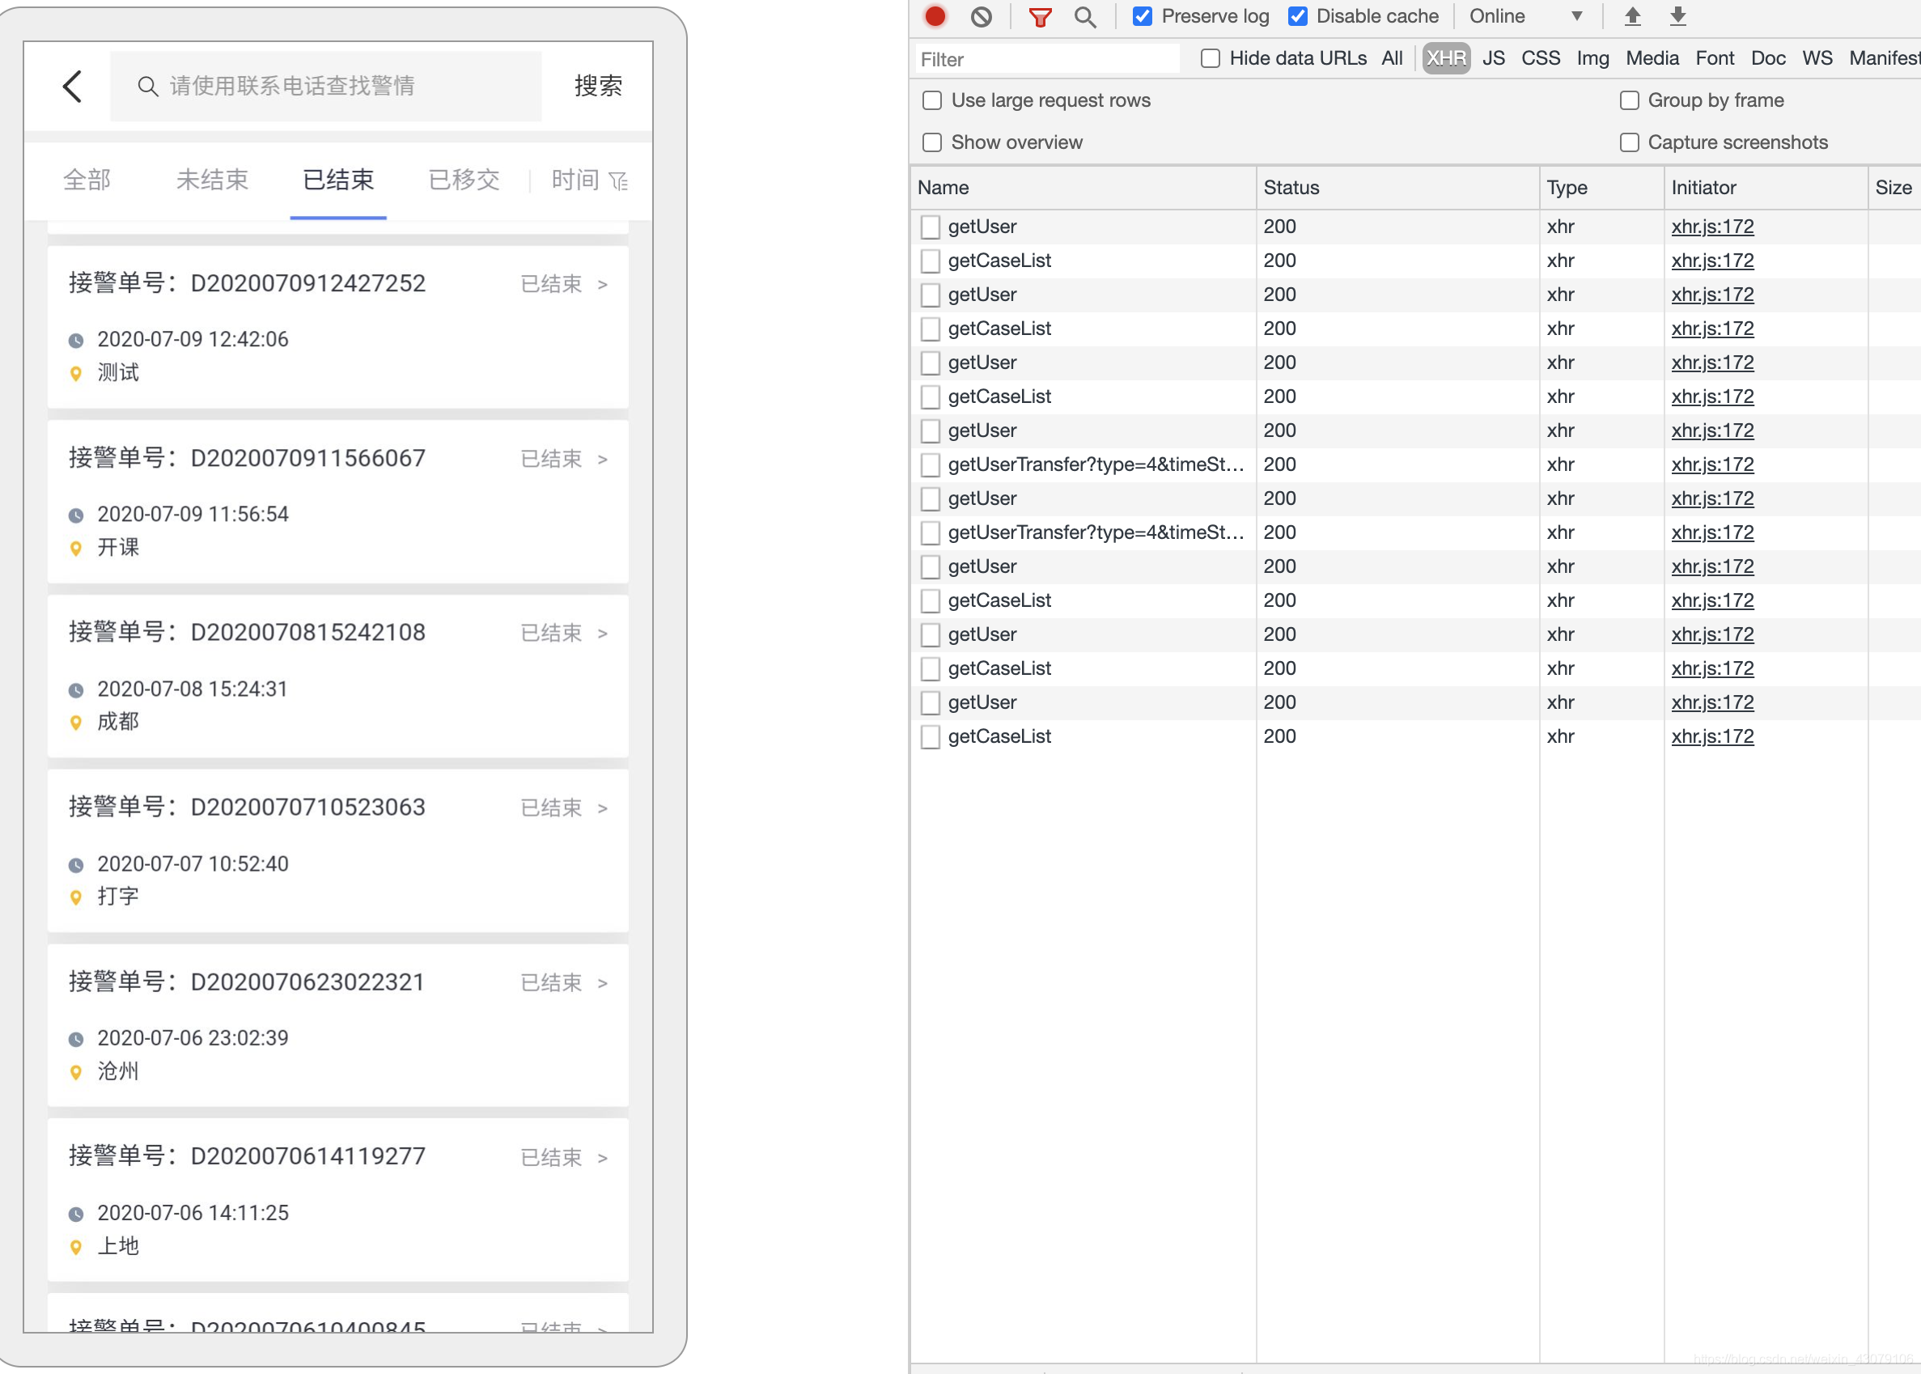The height and width of the screenshot is (1374, 1921).
Task: Click clock icon beside 2020-07-07 10:52:40
Action: [x=76, y=866]
